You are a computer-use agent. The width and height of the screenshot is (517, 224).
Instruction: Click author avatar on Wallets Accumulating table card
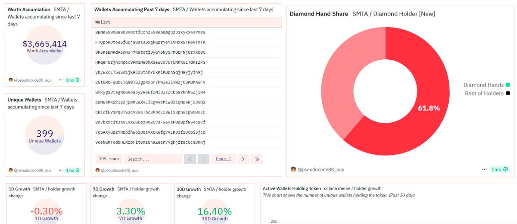coord(98,170)
